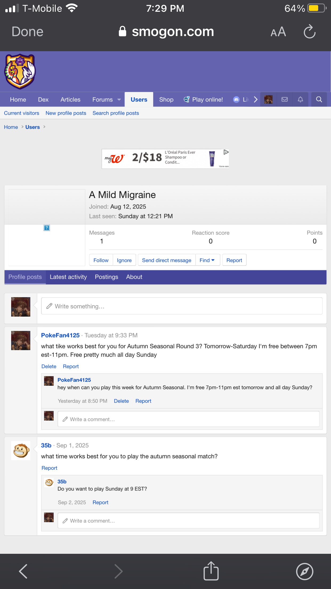Image resolution: width=331 pixels, height=589 pixels.
Task: Tap the Done button
Action: (27, 32)
